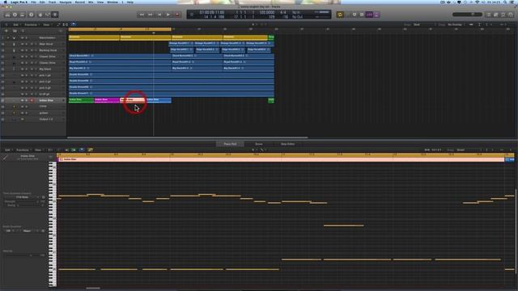Viewport: 518px width, 291px height.
Task: Toggle Cycle mode in the control bar
Action: [x=340, y=15]
